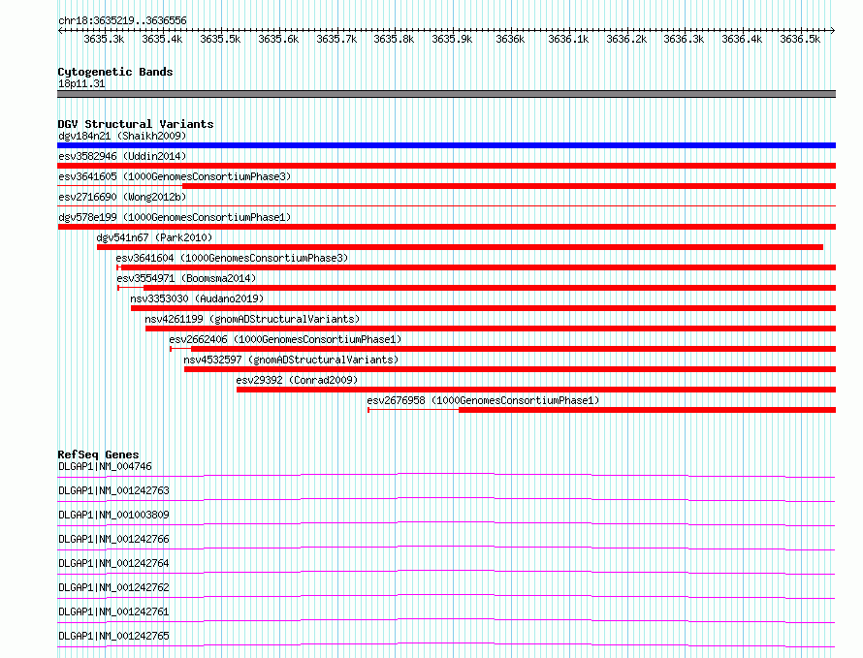This screenshot has width=863, height=658.
Task: Click the 3636.1k ruler tick label
Action: tap(568, 40)
